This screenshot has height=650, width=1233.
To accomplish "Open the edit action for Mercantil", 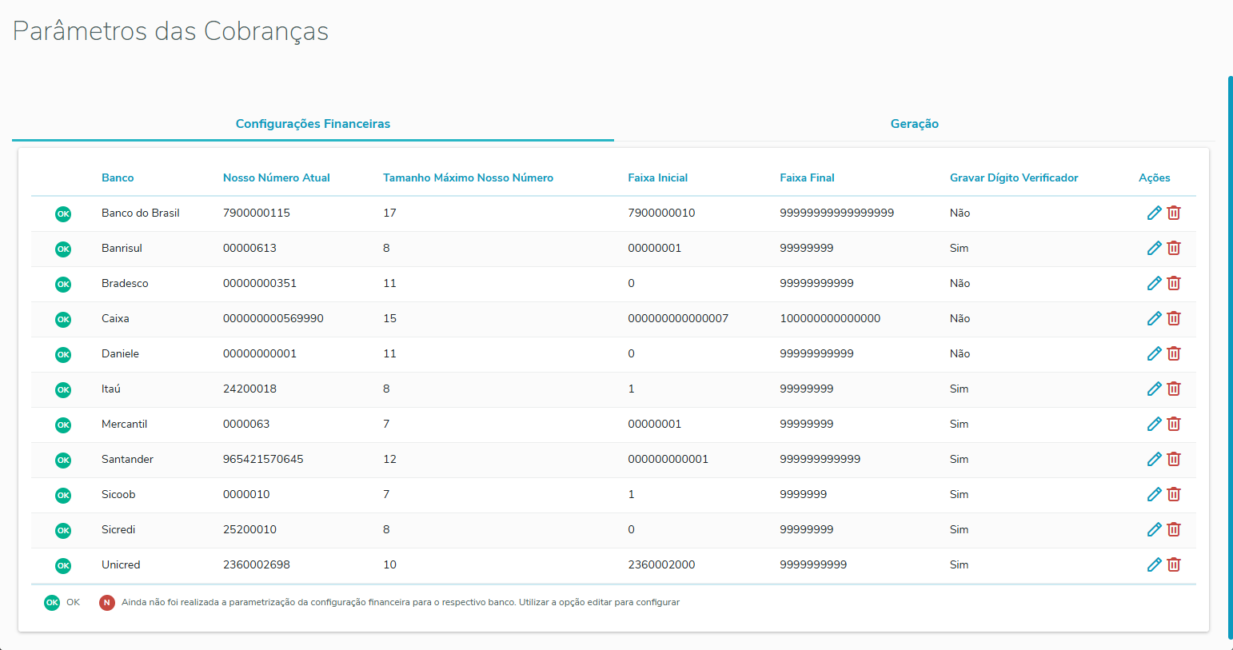I will pos(1154,424).
